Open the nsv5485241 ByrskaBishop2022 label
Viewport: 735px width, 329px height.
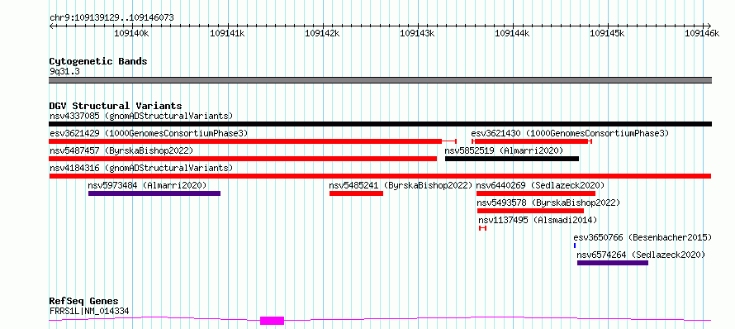pos(401,185)
